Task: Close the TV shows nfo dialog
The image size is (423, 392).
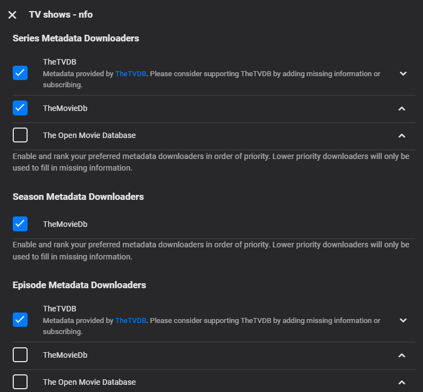Action: (x=12, y=15)
